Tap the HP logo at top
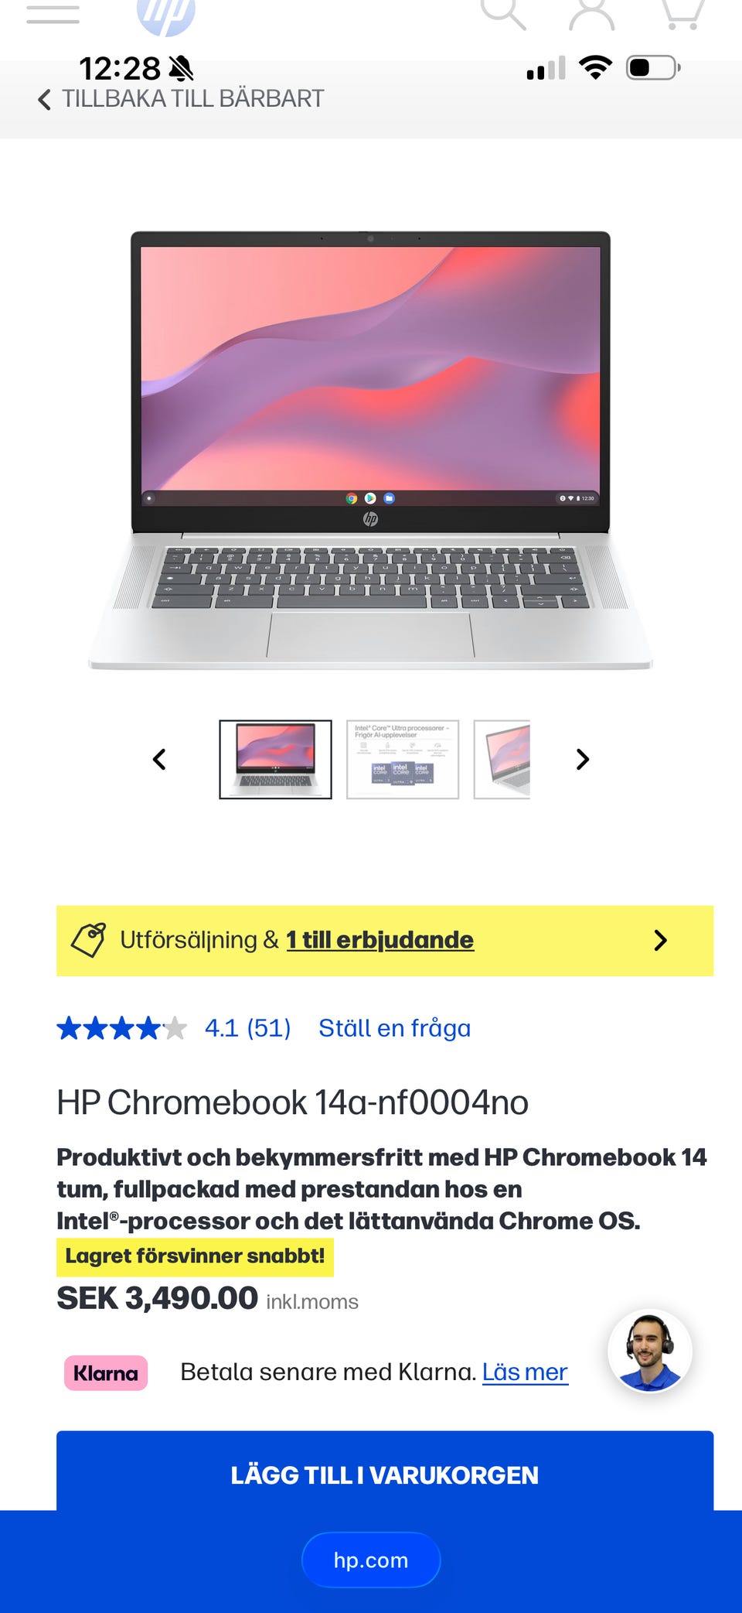This screenshot has width=742, height=1613. [166, 15]
